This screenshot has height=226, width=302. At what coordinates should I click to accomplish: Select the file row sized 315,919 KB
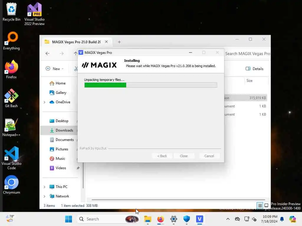(x=246, y=98)
